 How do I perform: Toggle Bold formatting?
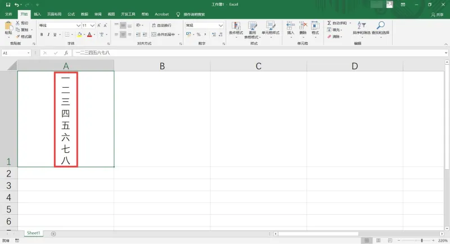42,34
